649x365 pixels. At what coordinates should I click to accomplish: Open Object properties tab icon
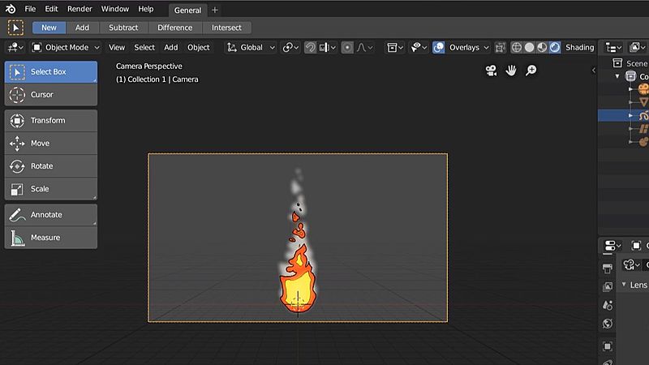point(608,346)
